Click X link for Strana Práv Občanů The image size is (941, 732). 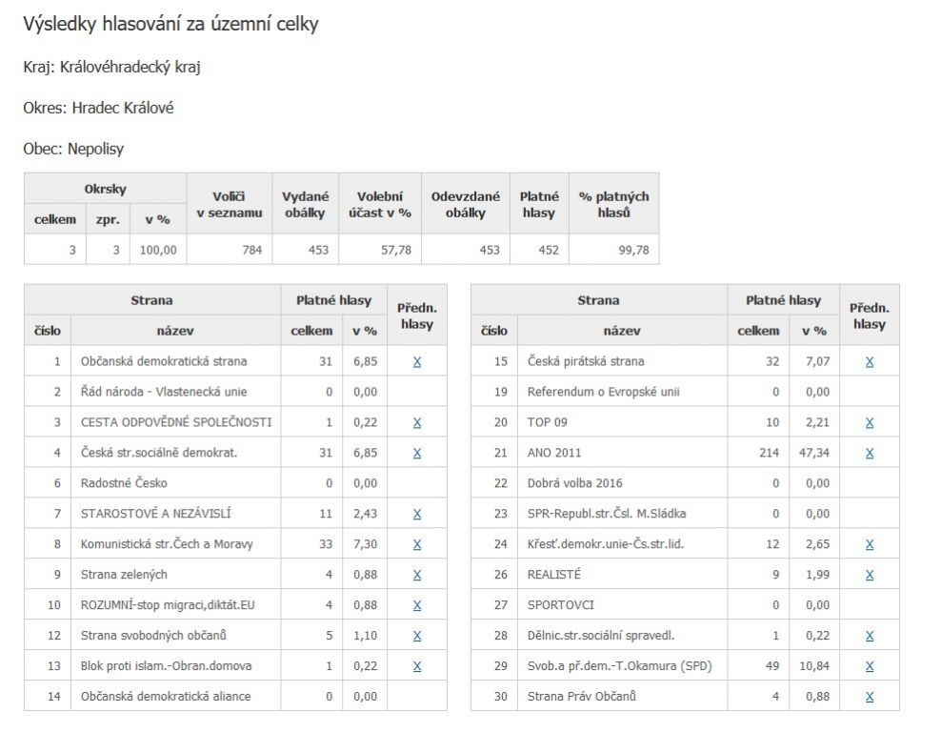tap(870, 697)
